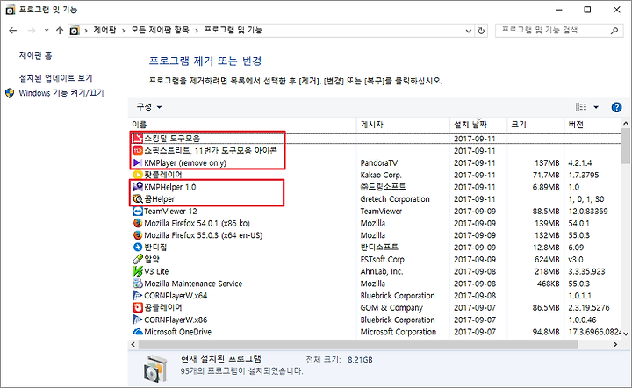Image resolution: width=632 pixels, height=388 pixels.
Task: Sort by 크기 column header
Action: coord(535,125)
